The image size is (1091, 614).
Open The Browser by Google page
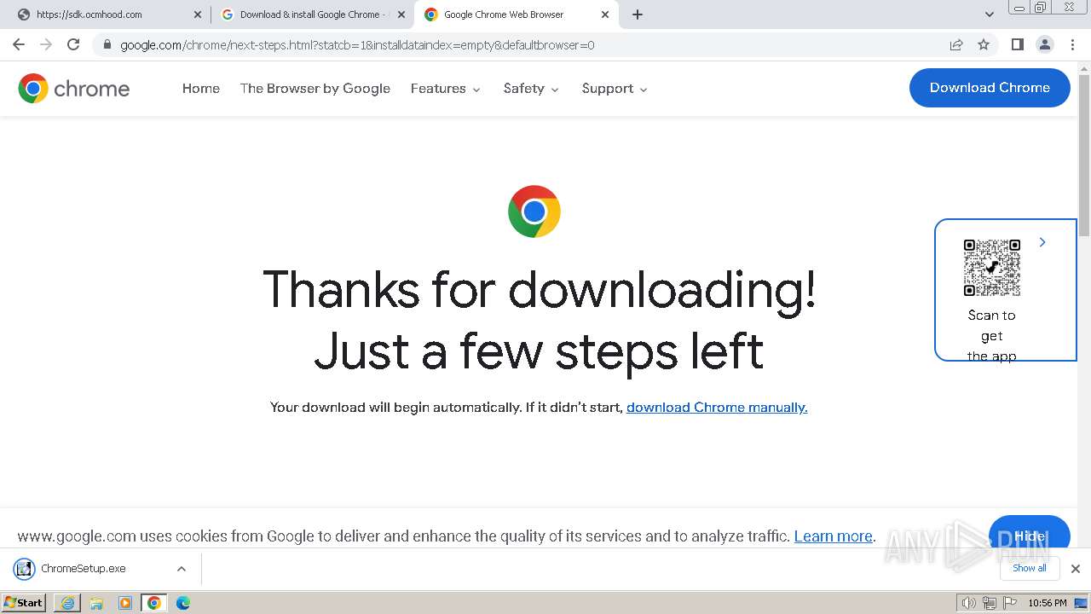(315, 88)
